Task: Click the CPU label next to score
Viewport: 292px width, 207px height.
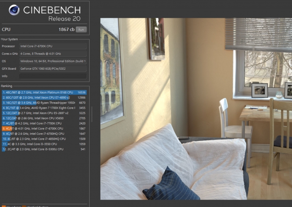Action: [6, 30]
